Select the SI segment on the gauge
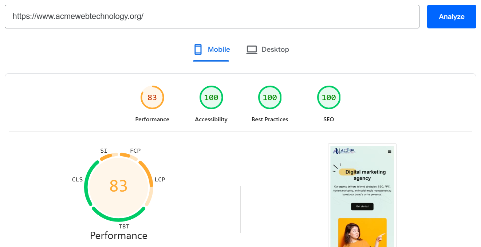481x247 pixels. click(x=104, y=150)
